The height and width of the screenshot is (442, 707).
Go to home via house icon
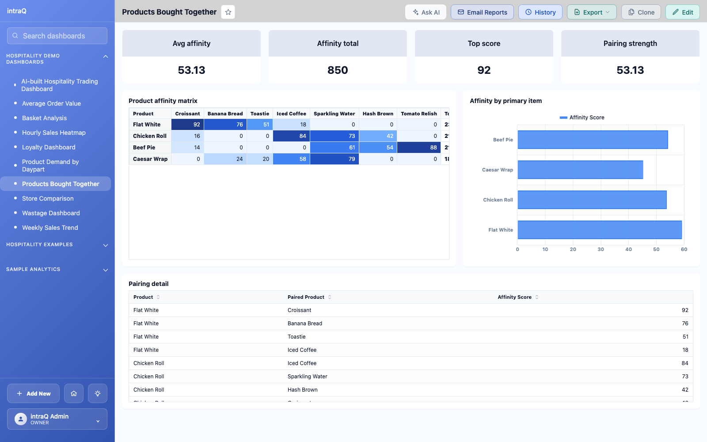pos(74,393)
